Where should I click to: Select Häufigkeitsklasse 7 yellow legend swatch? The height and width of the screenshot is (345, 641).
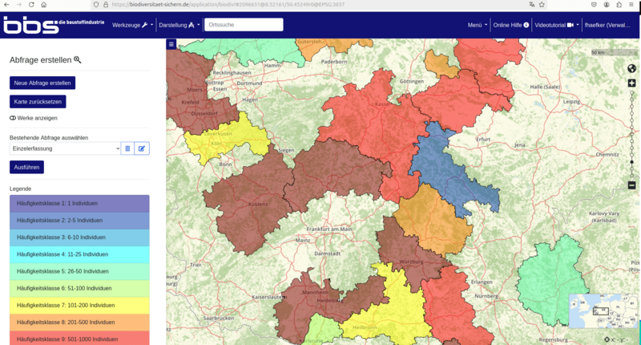(x=79, y=305)
